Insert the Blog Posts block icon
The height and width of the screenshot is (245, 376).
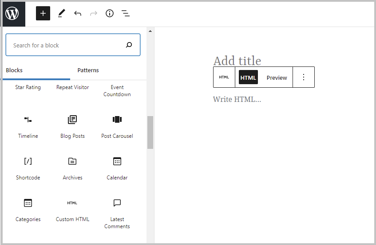[72, 119]
